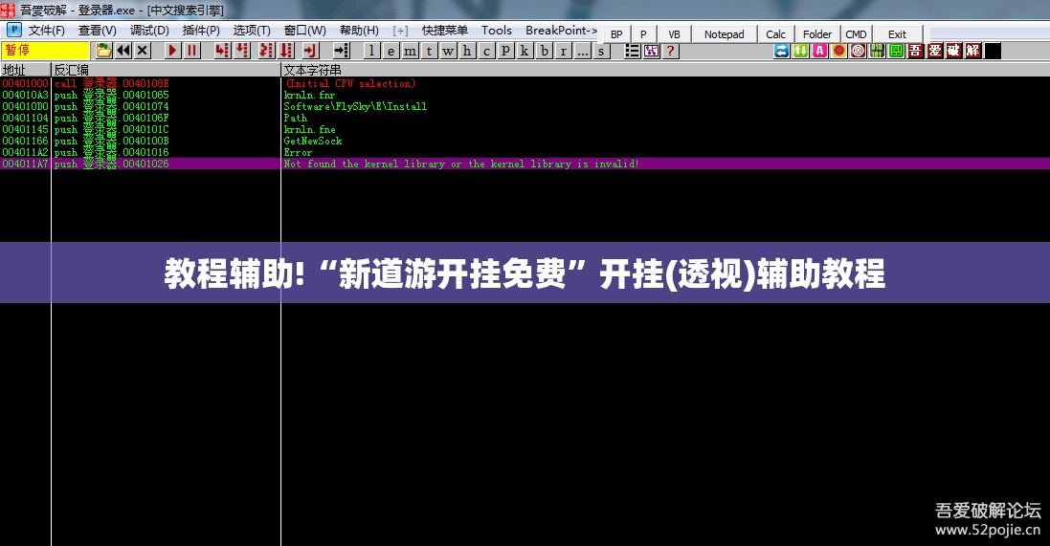Screen dimensions: 1050x546
Task: Click the Folder quick button
Action: point(817,34)
